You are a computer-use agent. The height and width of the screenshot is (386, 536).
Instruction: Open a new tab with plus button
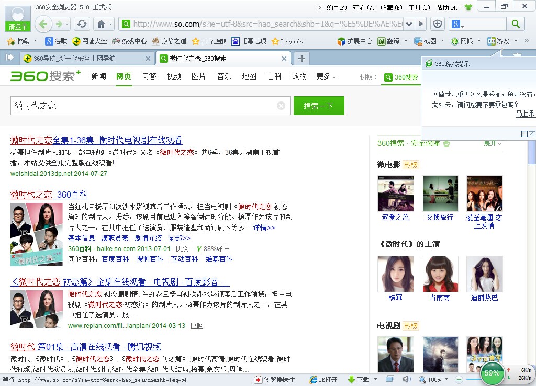coord(301,58)
